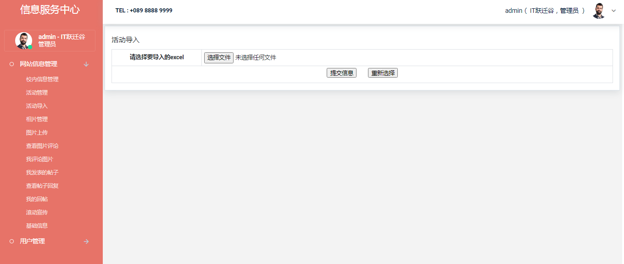624x264 pixels.
Task: Click the TEL : +089 8888 9999 text
Action: tap(144, 10)
